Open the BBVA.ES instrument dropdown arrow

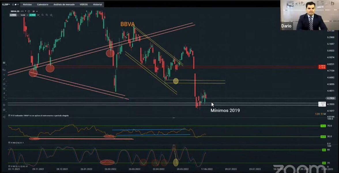click(25, 11)
